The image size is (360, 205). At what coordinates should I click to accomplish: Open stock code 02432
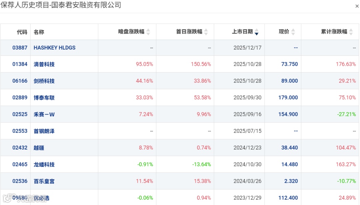click(20, 148)
